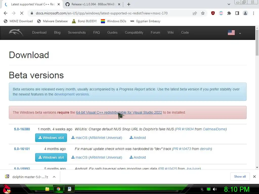Click the green monitor network tray icon

pyautogui.click(x=209, y=189)
